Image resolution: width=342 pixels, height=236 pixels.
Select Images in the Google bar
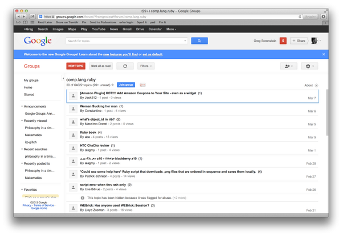click(58, 29)
